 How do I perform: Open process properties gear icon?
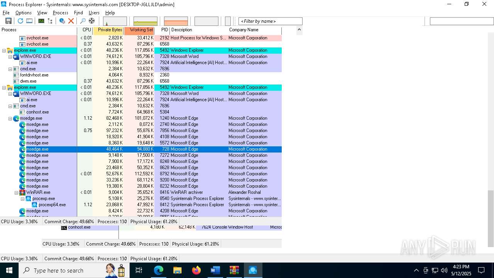(62, 21)
